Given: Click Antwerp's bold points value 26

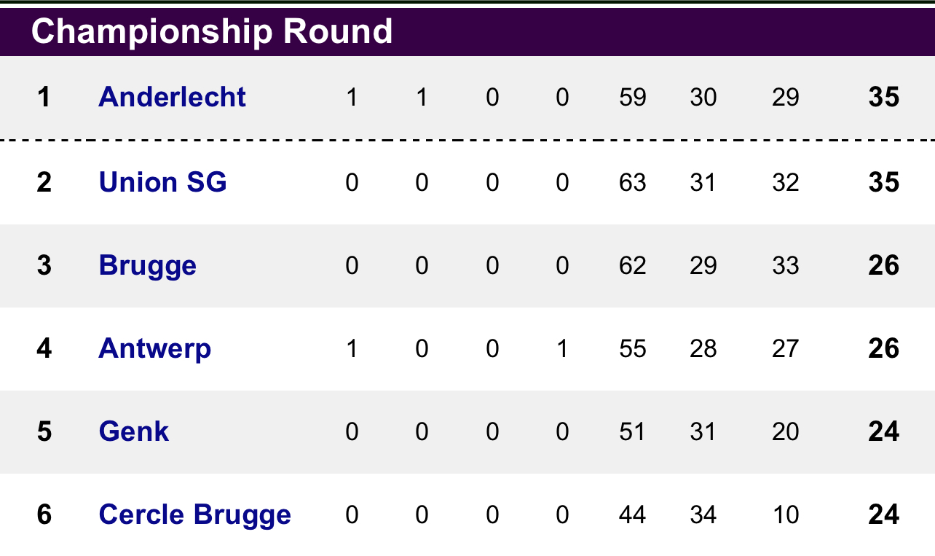Looking at the screenshot, I should point(884,348).
